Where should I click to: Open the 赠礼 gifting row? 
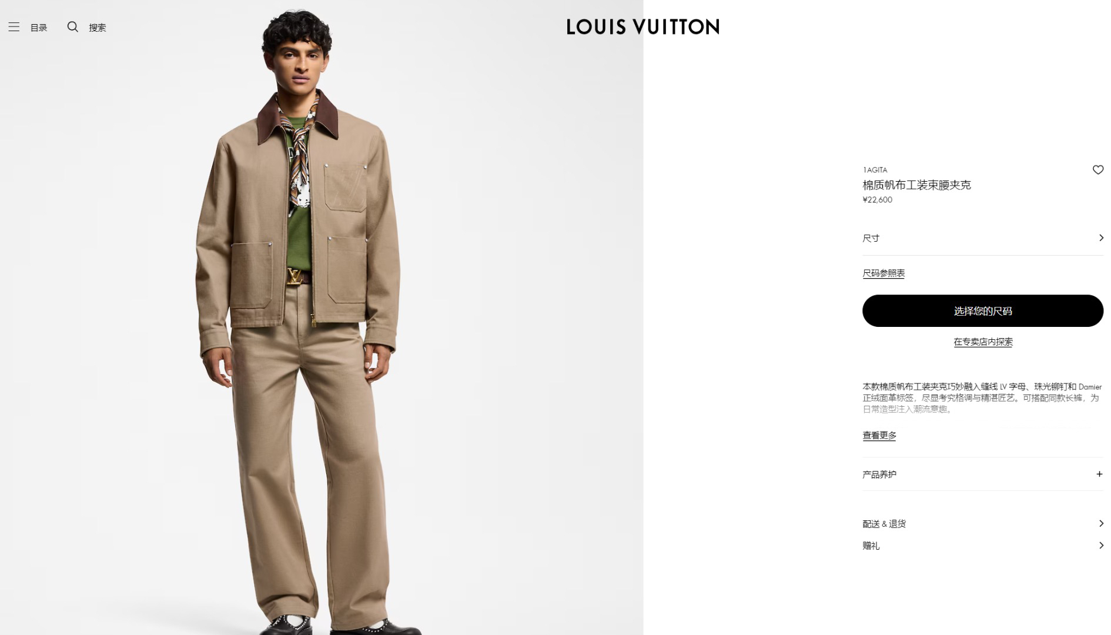click(x=983, y=546)
